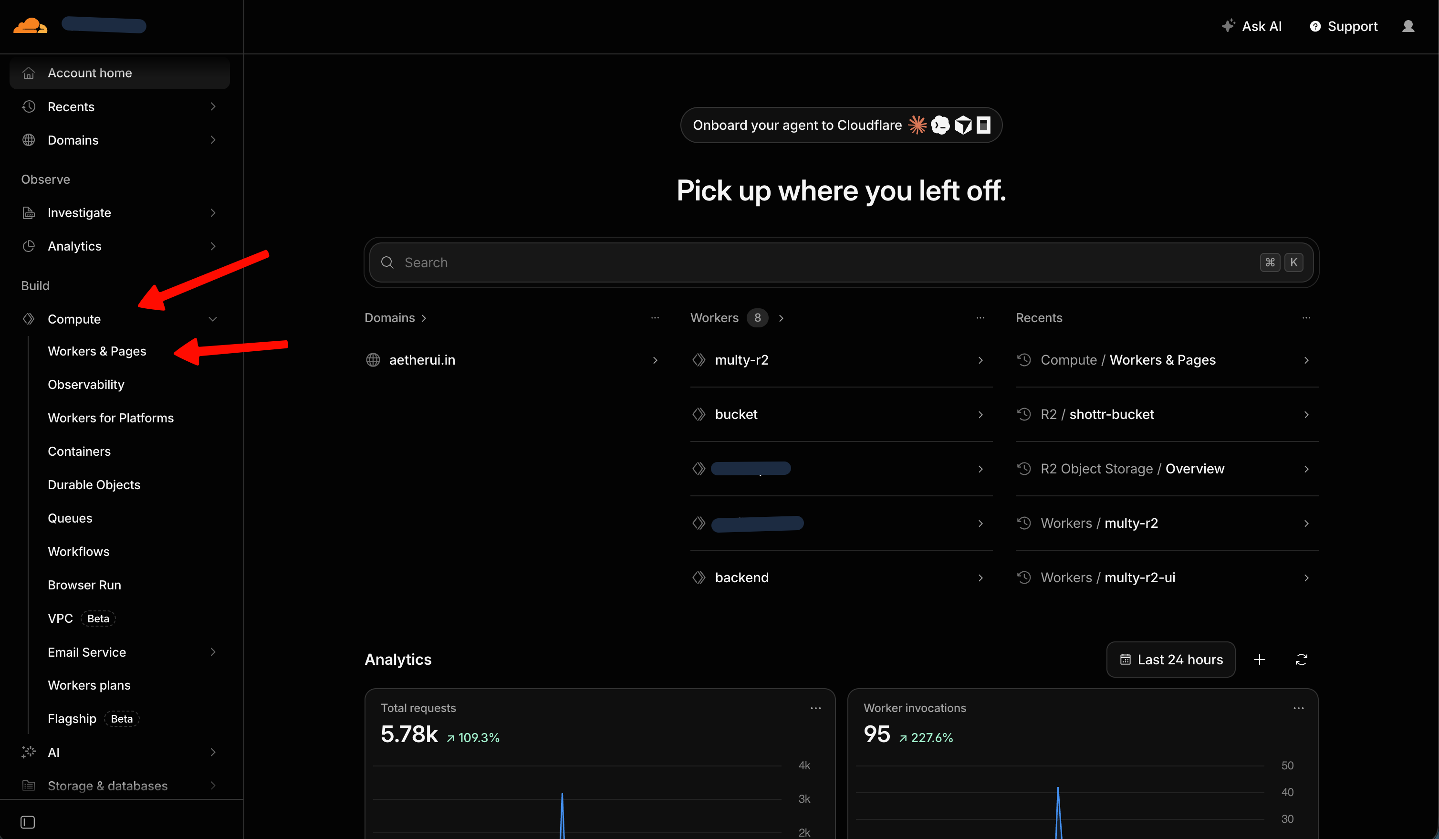1439x839 pixels.
Task: Open Queues in sidebar
Action: [x=70, y=518]
